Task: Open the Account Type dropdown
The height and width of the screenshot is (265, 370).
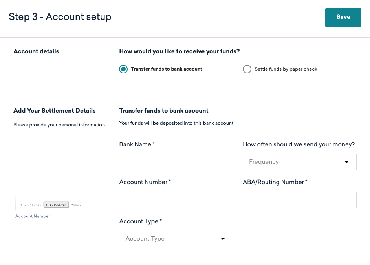Action: tap(176, 239)
